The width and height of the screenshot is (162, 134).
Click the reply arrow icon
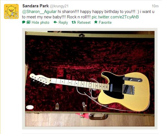pyautogui.click(x=56, y=22)
